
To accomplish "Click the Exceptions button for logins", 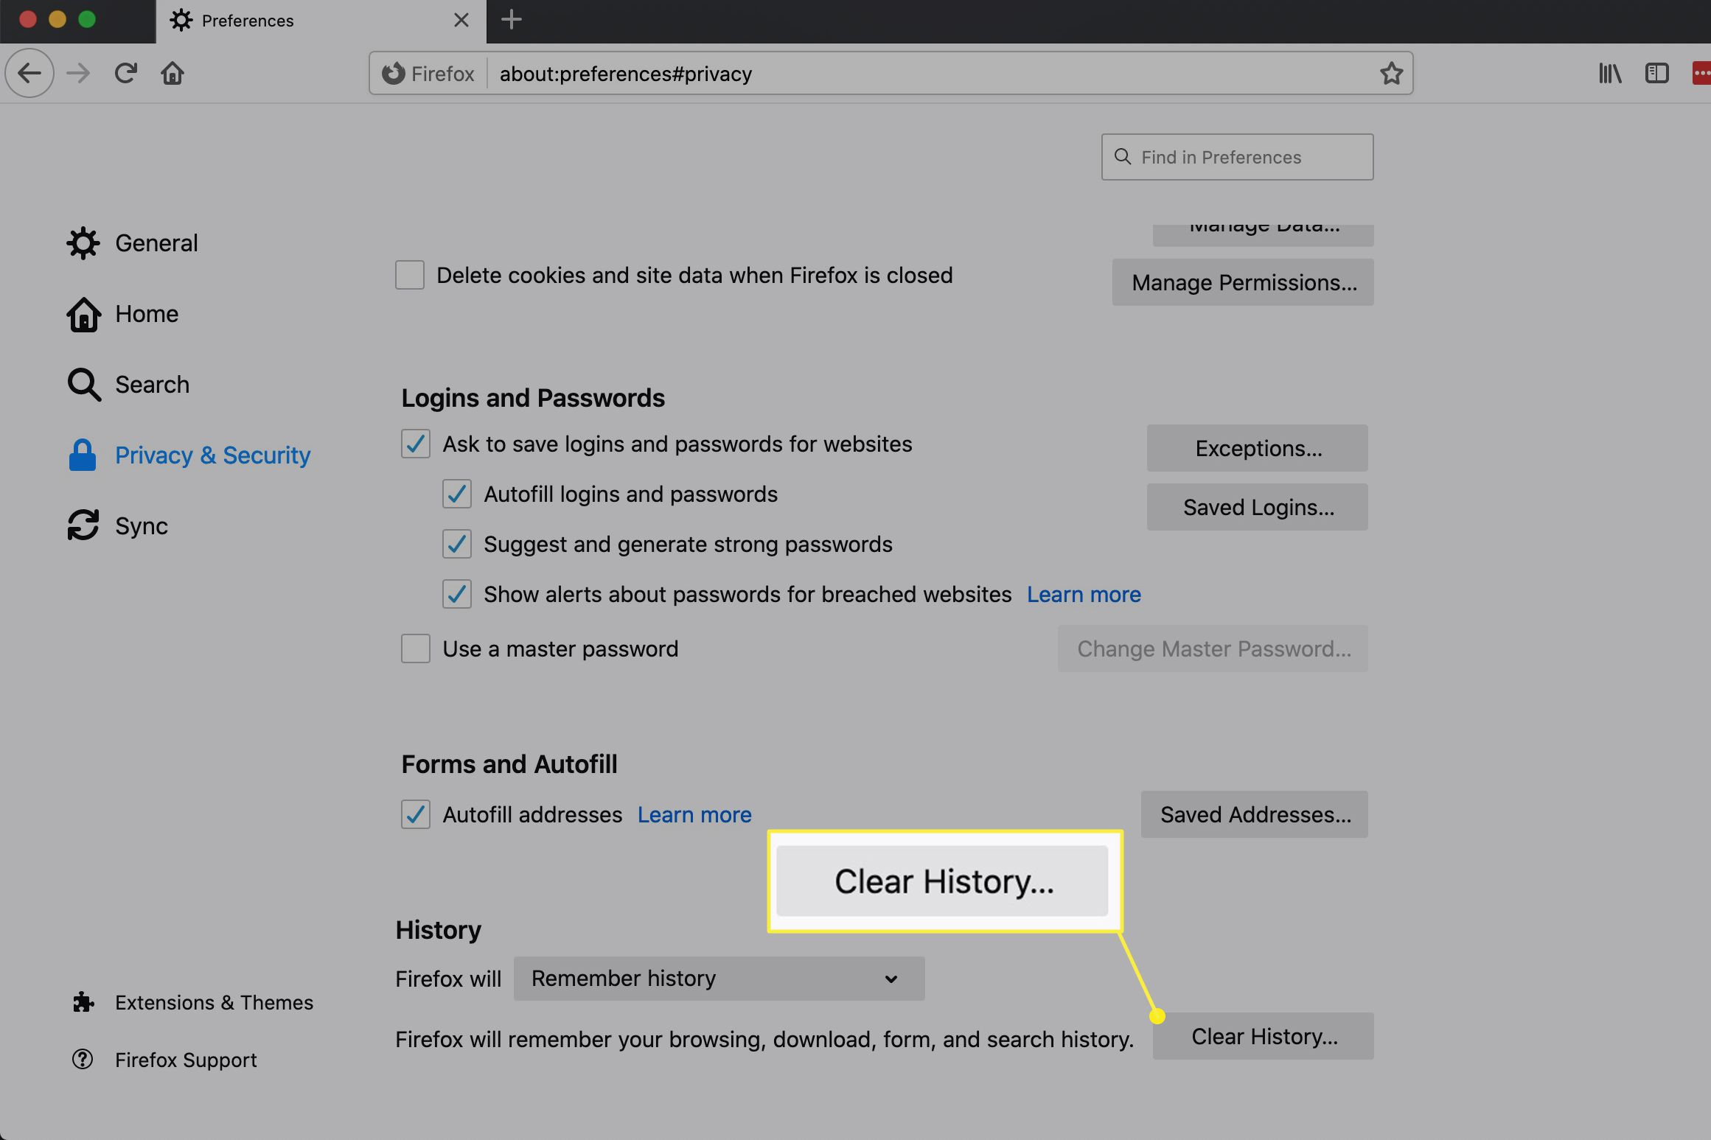I will click(x=1258, y=447).
